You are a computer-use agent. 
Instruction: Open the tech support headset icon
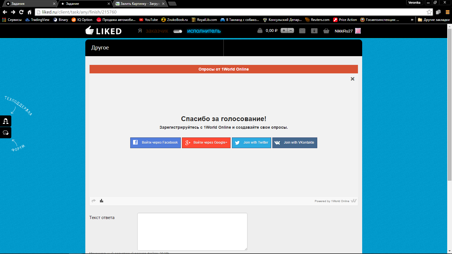pyautogui.click(x=6, y=121)
